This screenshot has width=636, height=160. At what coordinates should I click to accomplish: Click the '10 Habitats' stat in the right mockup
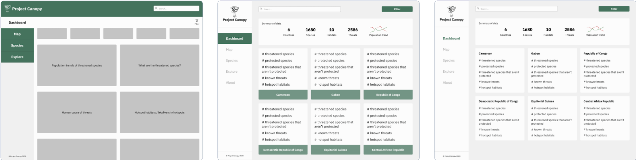point(548,32)
